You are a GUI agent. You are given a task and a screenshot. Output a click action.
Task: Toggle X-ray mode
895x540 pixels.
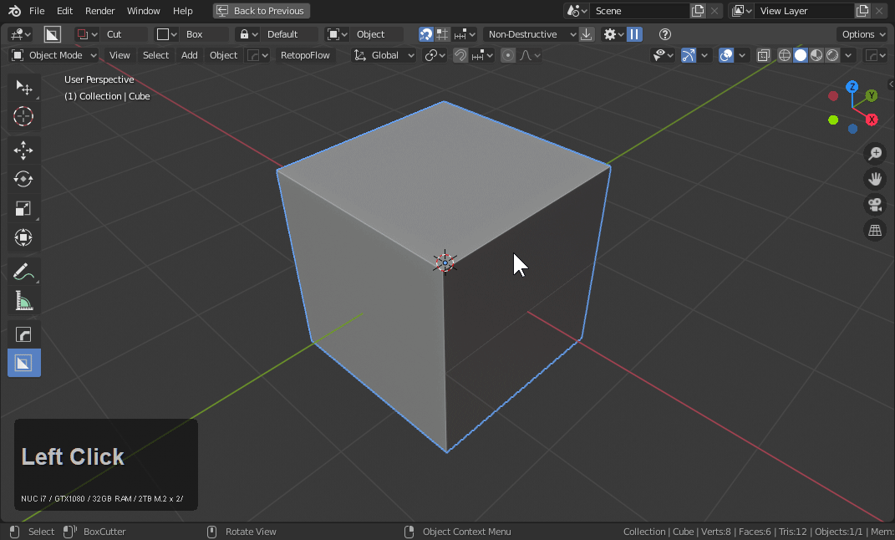764,55
